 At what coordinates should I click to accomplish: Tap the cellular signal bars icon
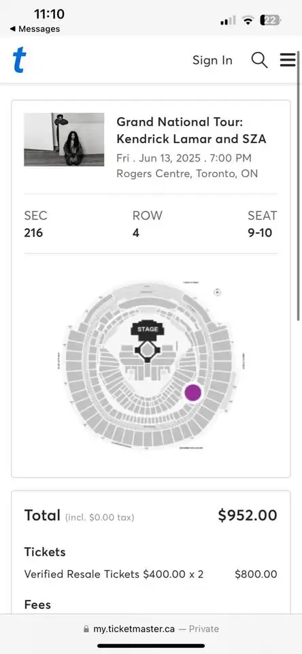click(x=228, y=20)
